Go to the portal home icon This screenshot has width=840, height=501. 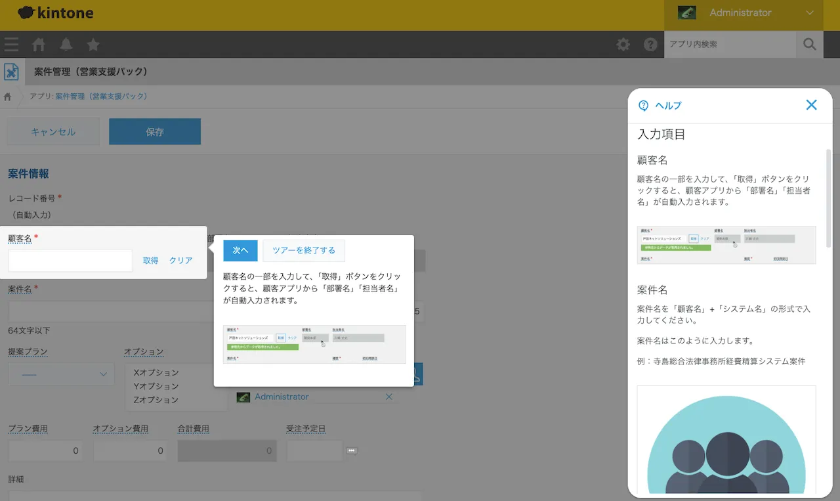[39, 45]
